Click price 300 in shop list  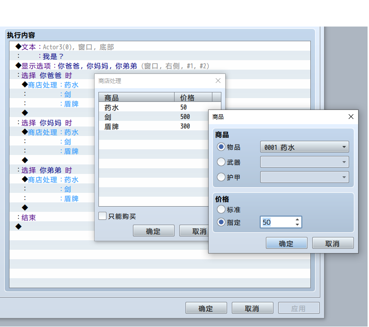point(185,127)
